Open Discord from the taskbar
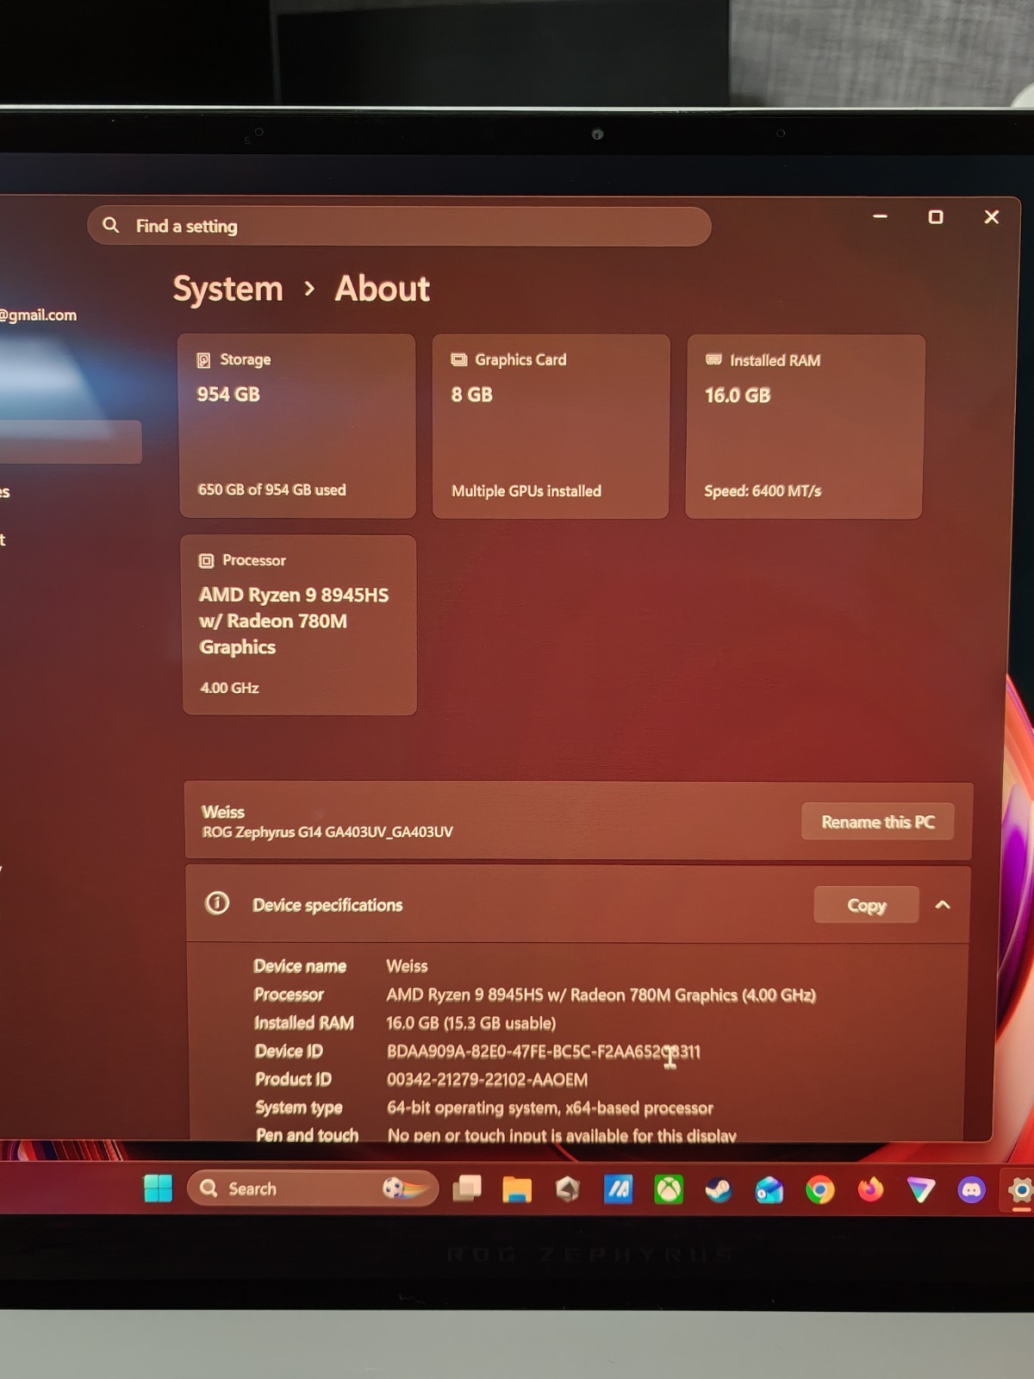Screen dimensions: 1034x1379 (x=971, y=1190)
